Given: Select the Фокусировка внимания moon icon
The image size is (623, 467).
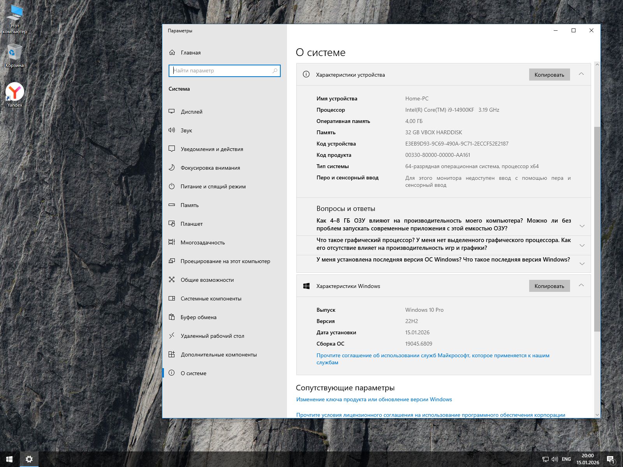Looking at the screenshot, I should (172, 168).
